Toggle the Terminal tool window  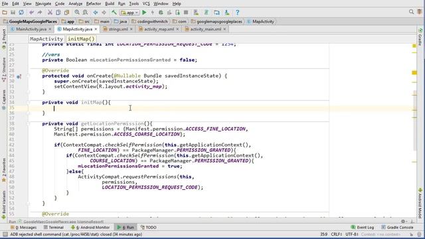53,227
